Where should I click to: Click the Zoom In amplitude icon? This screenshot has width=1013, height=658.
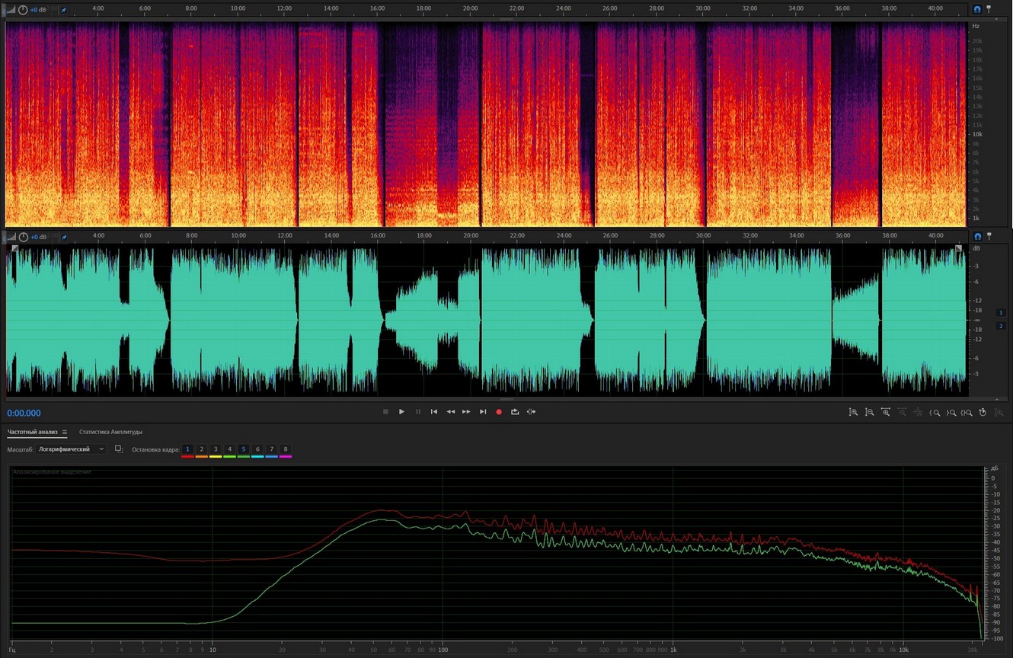tap(853, 412)
